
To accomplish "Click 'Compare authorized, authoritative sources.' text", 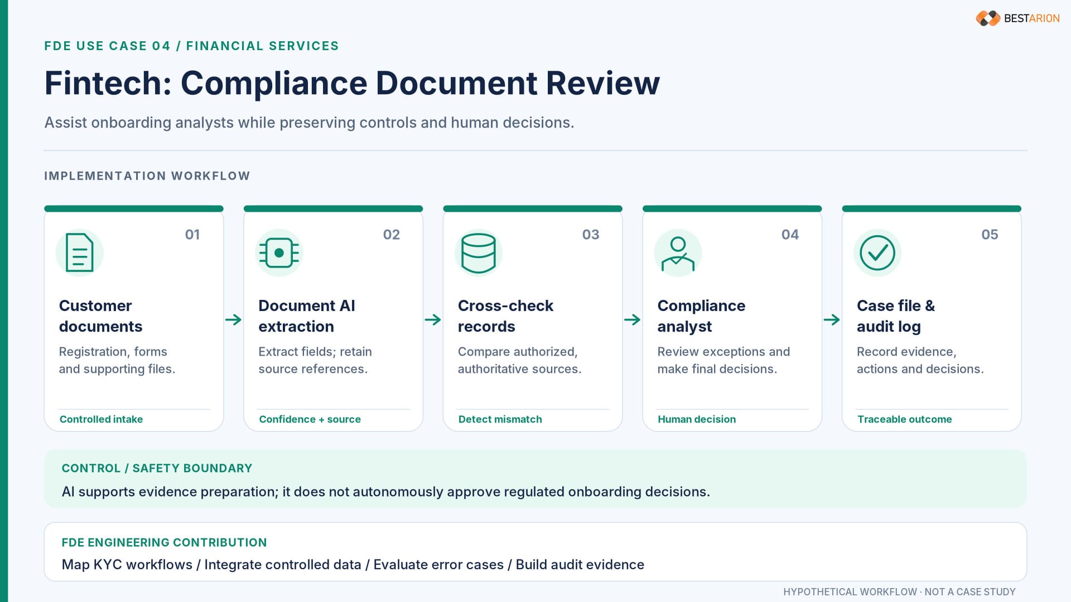I will pyautogui.click(x=519, y=360).
